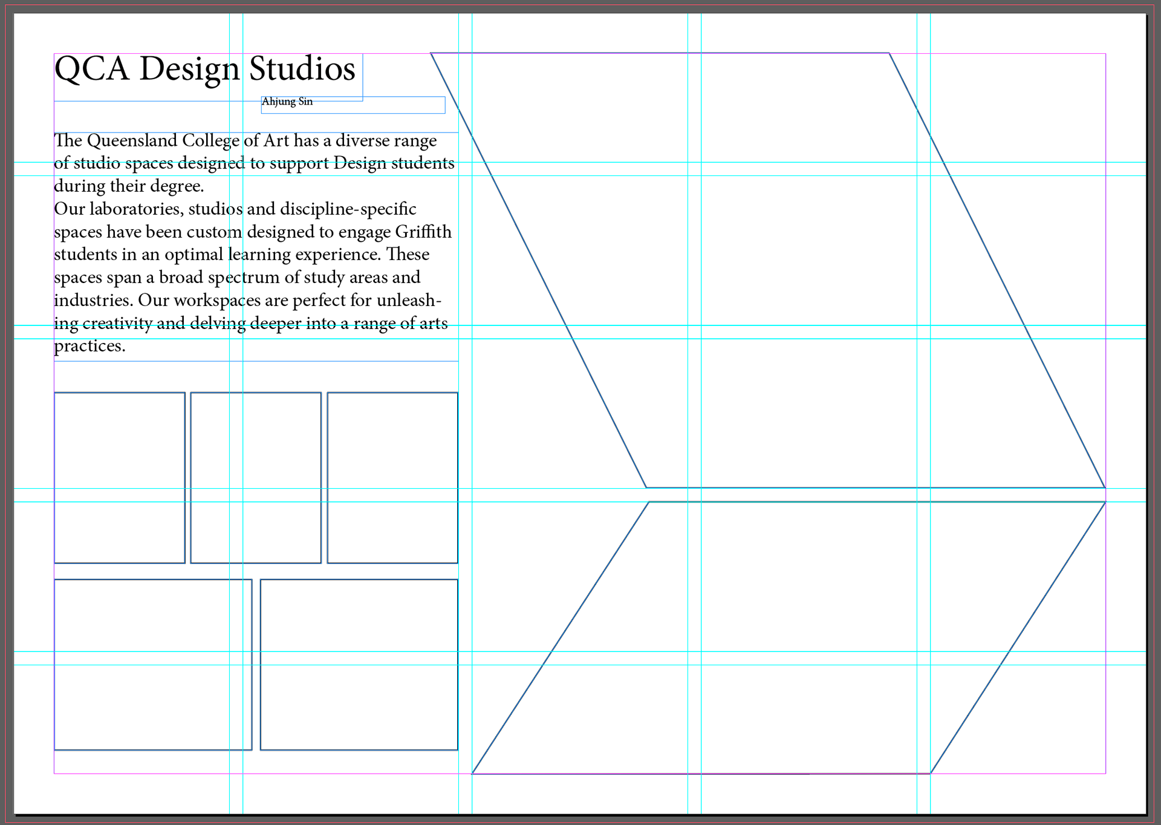
Task: Select the bottom-left large rectangular frame
Action: (x=152, y=664)
